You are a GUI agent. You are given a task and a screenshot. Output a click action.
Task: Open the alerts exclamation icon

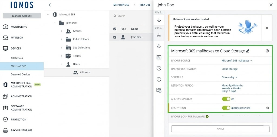point(159,79)
